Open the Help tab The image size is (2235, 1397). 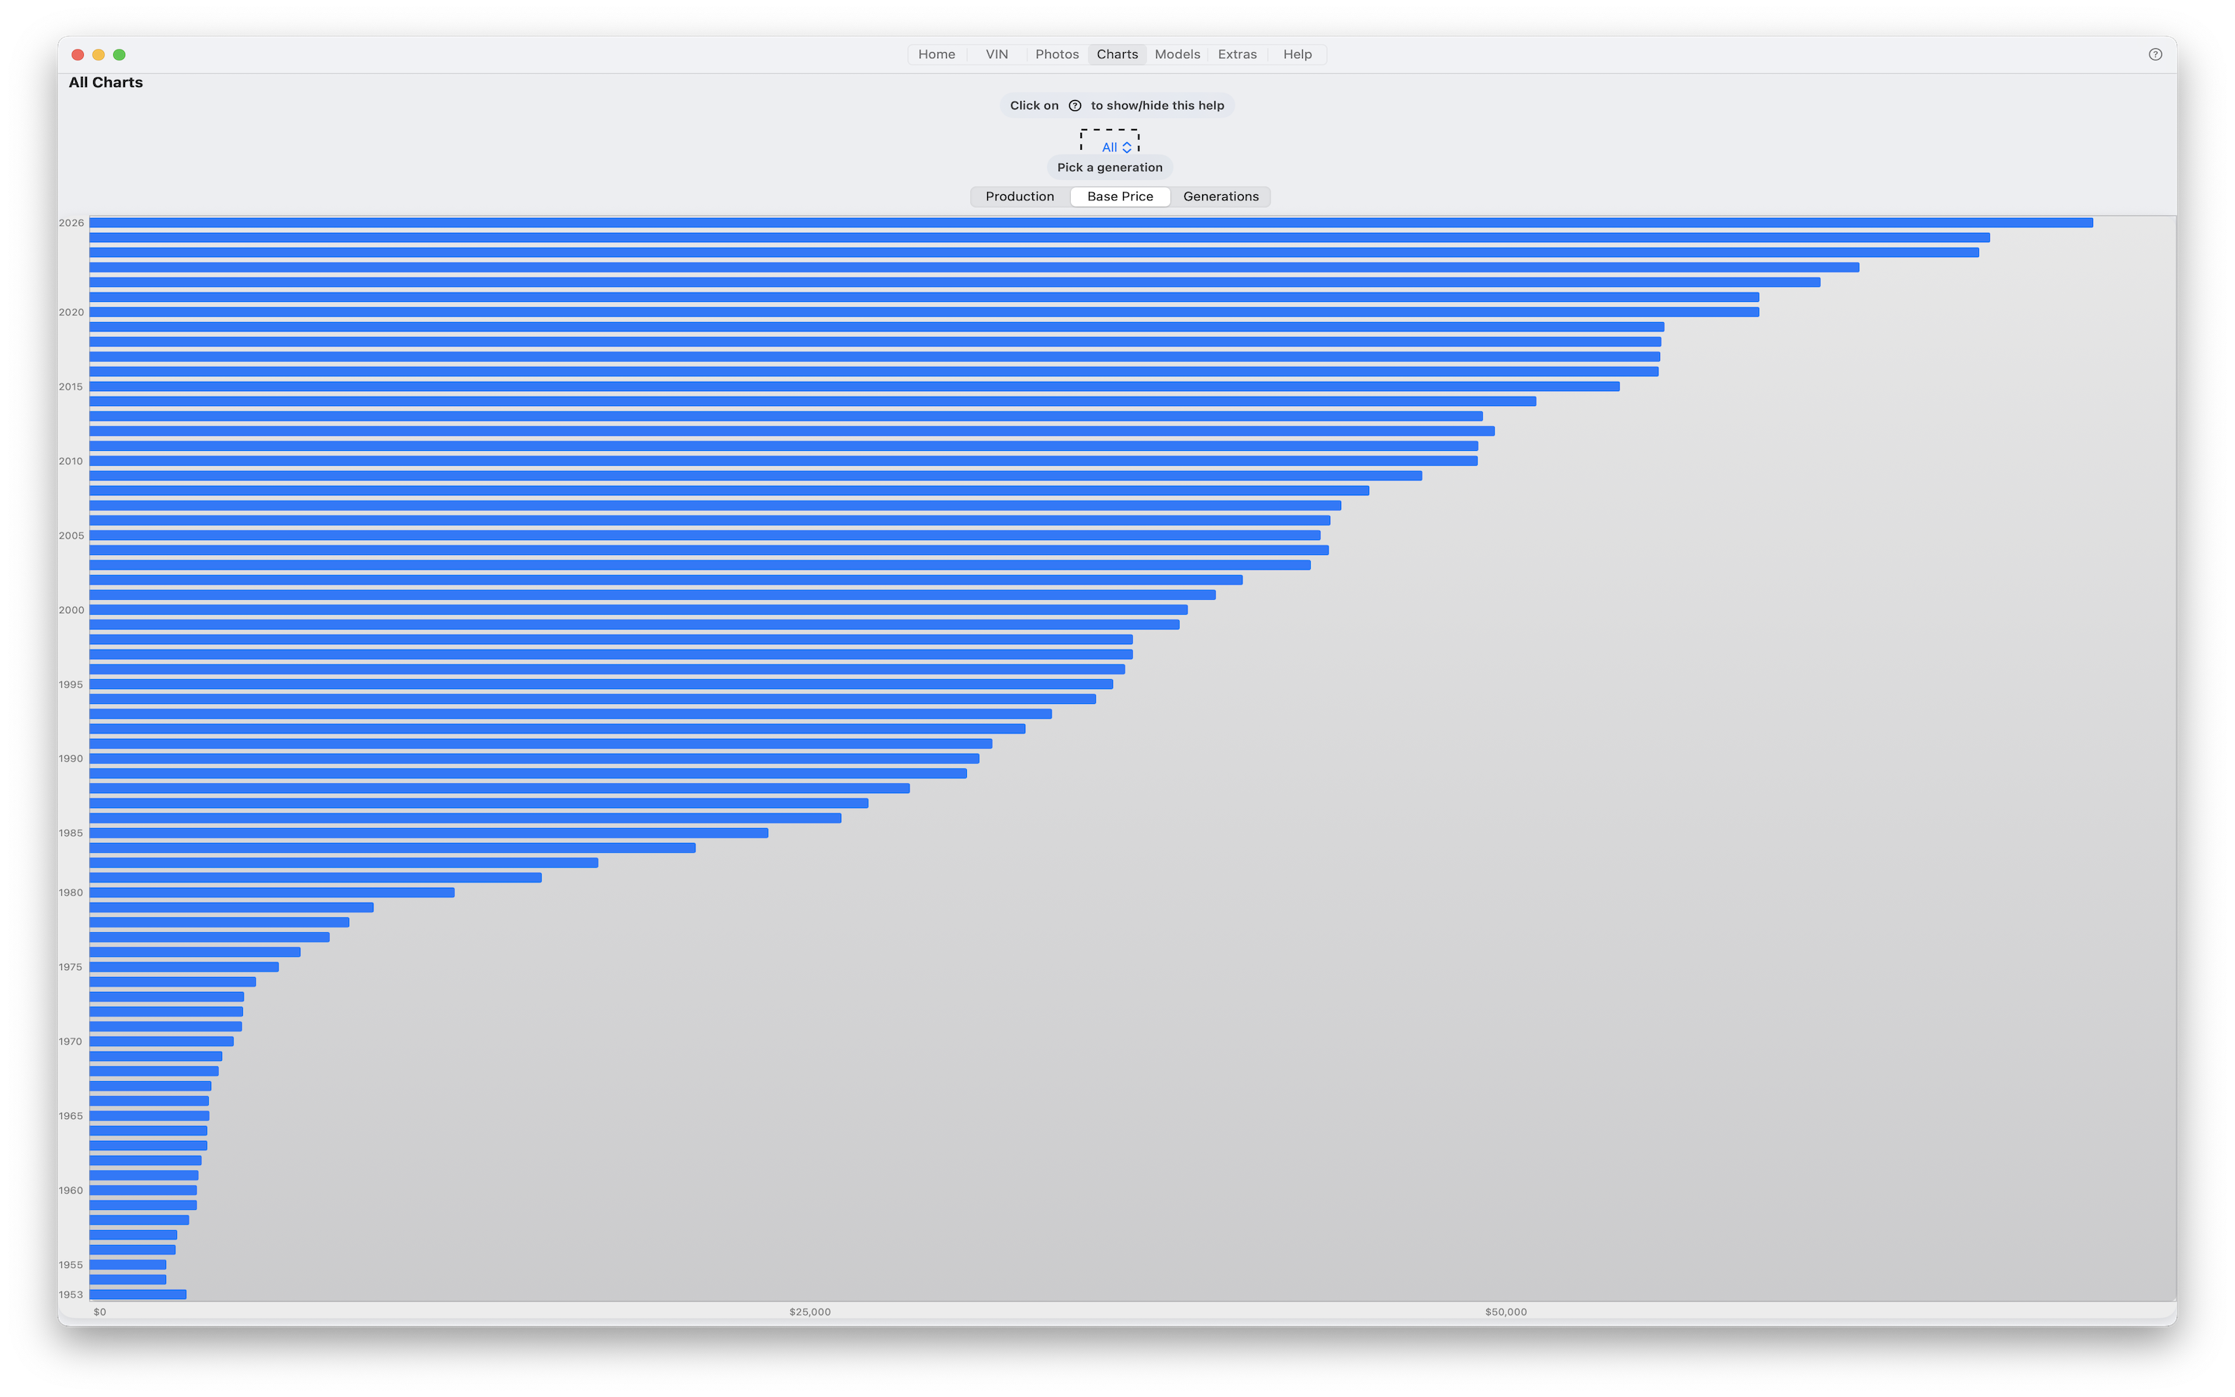point(1297,54)
